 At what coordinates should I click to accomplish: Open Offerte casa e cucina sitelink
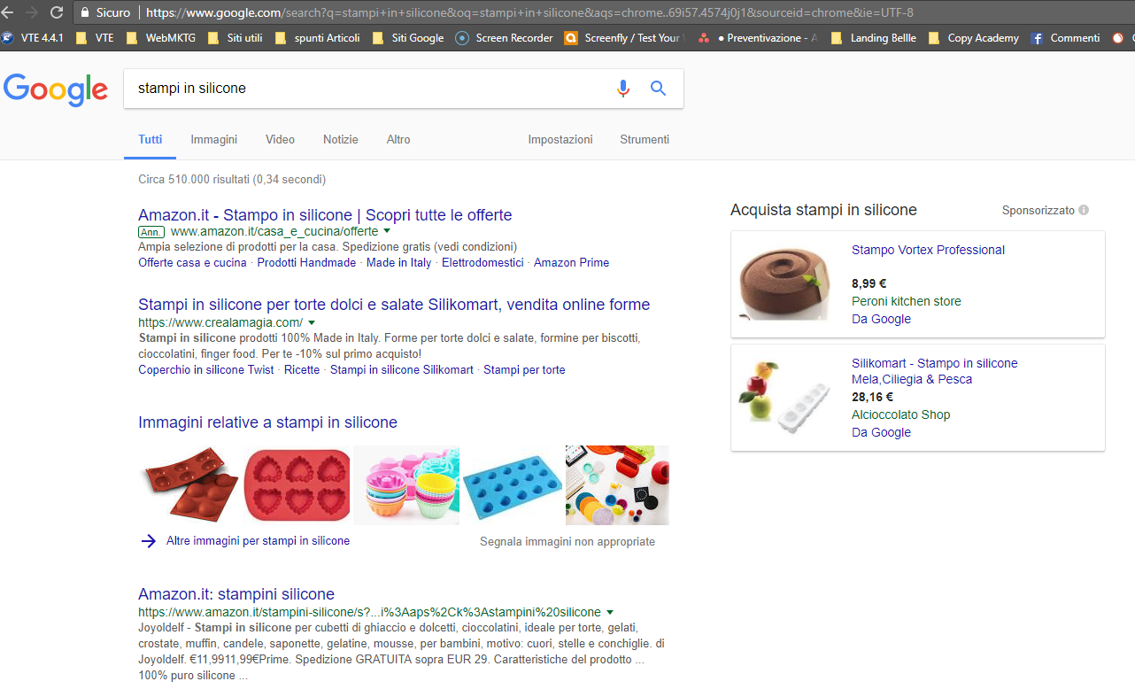(192, 263)
